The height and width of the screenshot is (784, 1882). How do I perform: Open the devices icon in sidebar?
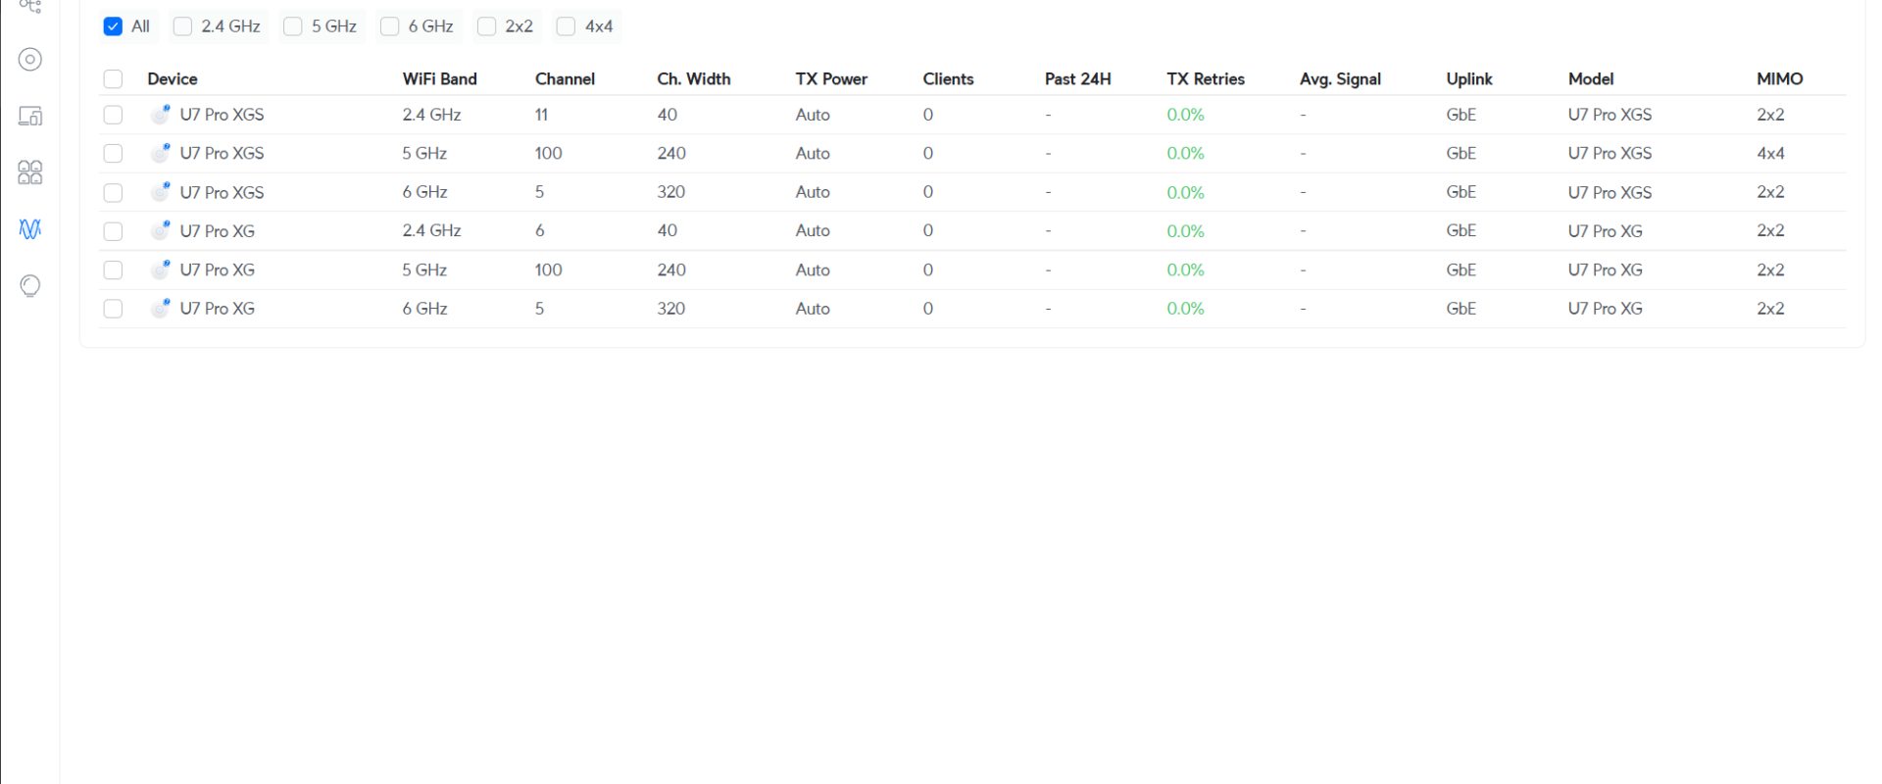point(30,116)
